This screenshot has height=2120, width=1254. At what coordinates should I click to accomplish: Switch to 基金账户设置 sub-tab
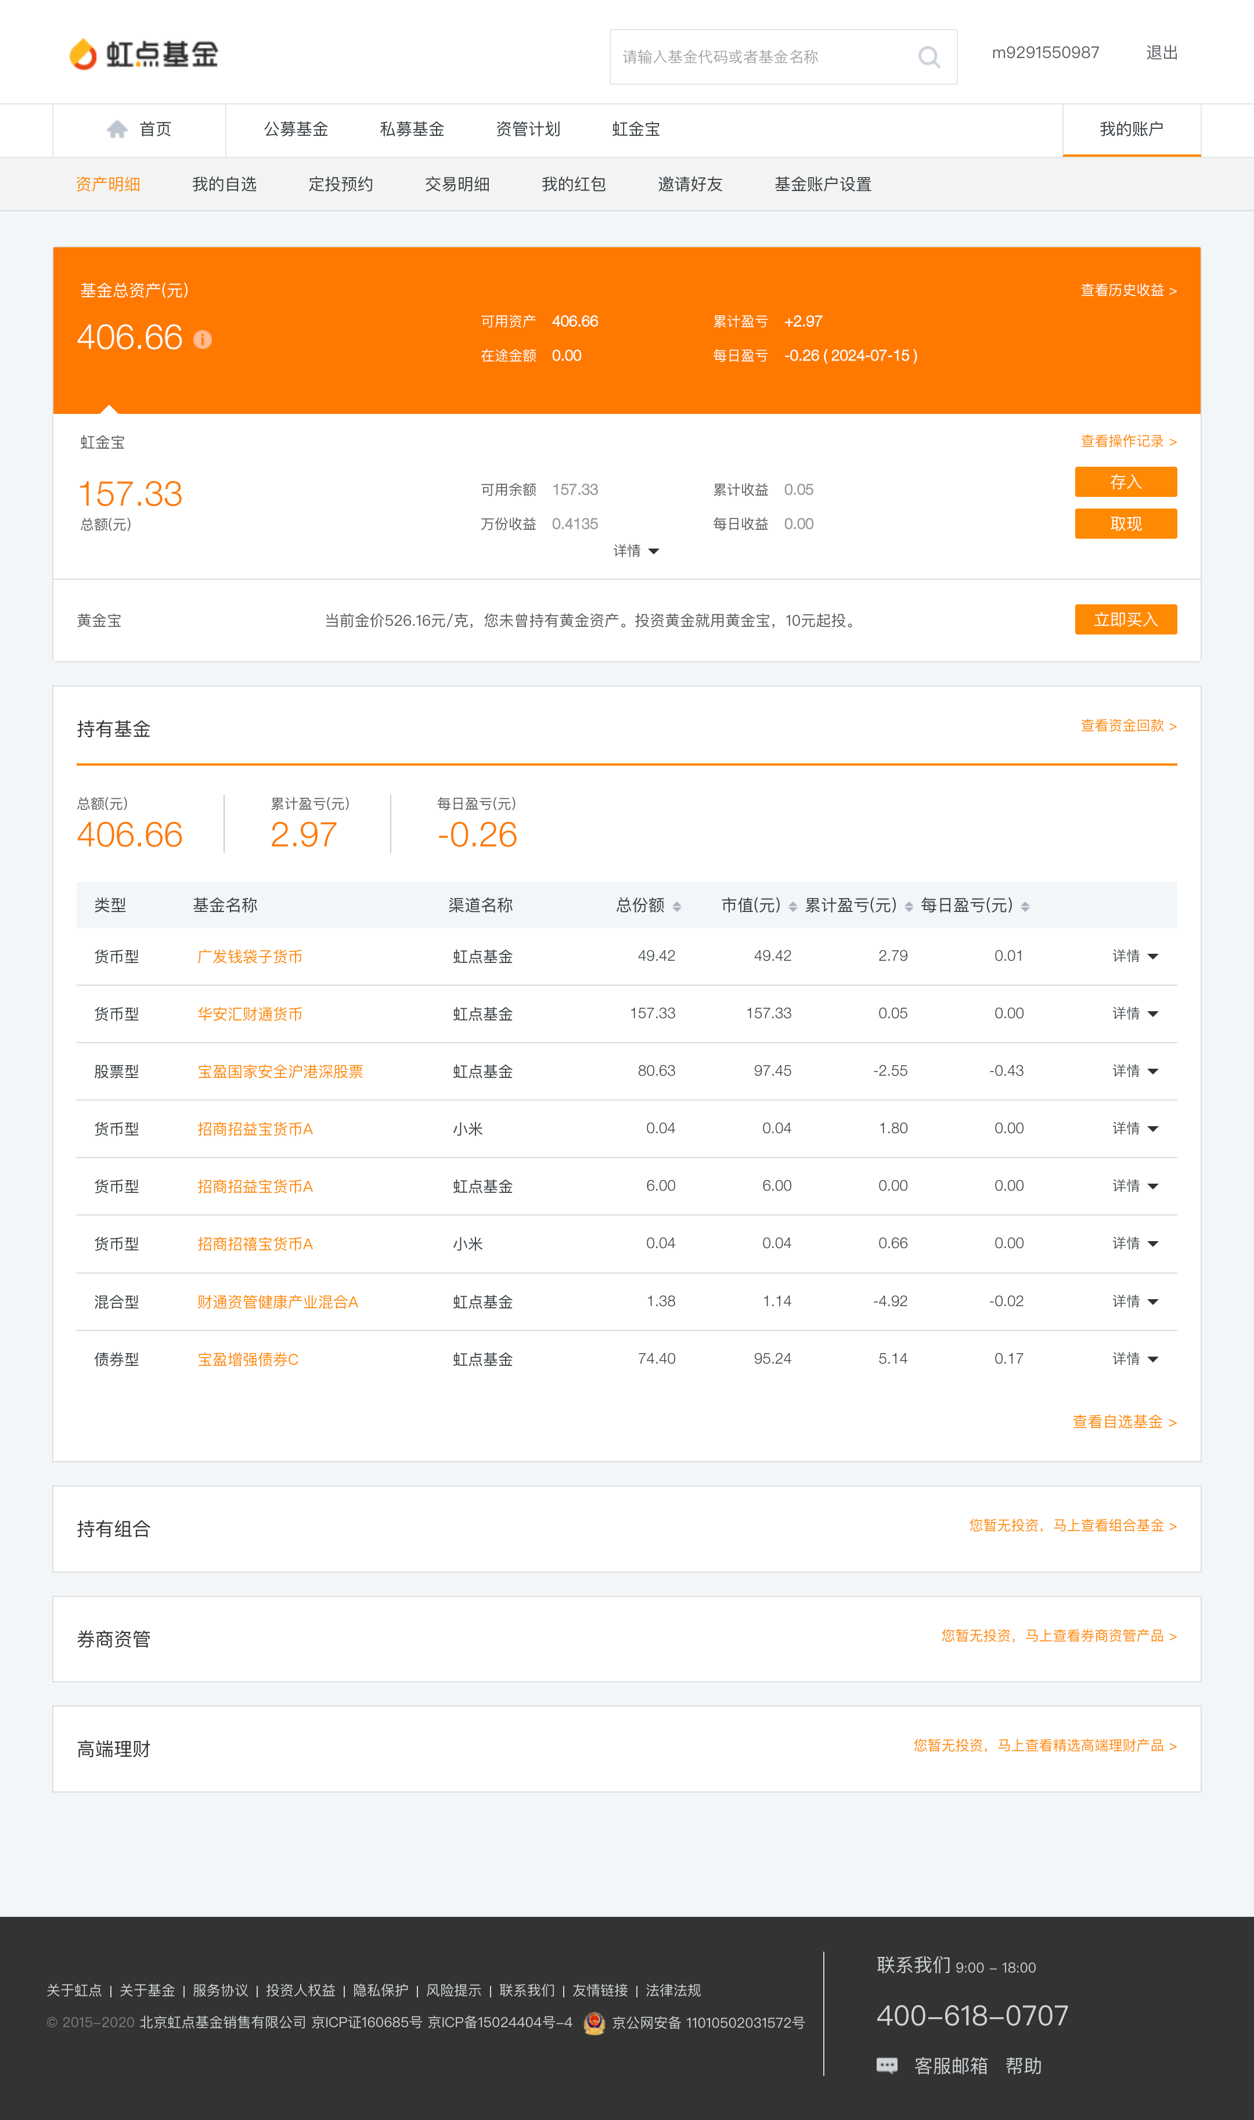(x=823, y=184)
